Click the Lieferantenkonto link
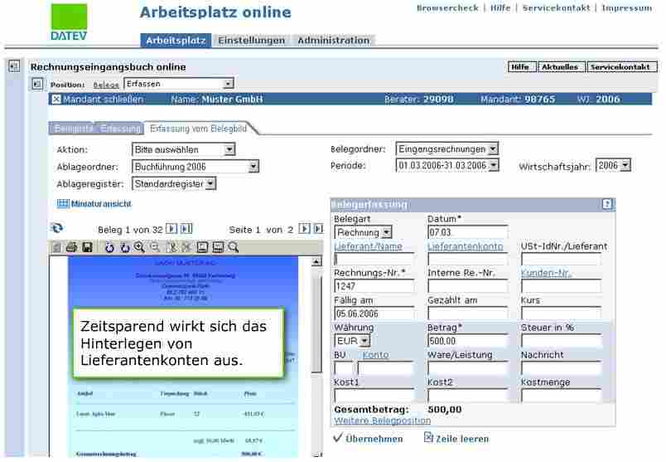 pos(465,246)
